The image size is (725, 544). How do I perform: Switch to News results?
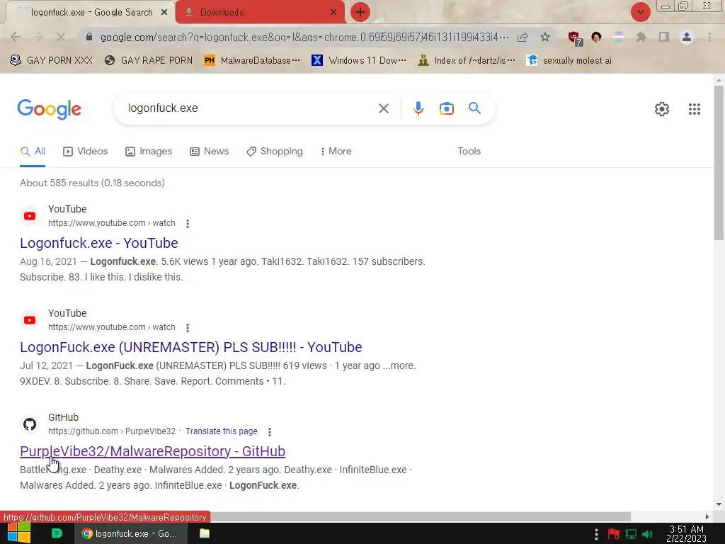(210, 152)
